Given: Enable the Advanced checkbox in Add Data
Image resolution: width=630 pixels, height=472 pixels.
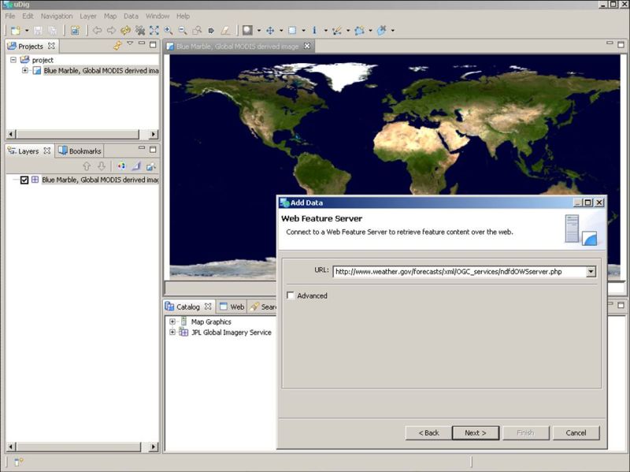Looking at the screenshot, I should coord(291,295).
